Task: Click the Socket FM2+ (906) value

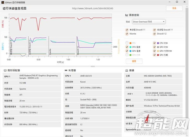Action: pos(88,100)
